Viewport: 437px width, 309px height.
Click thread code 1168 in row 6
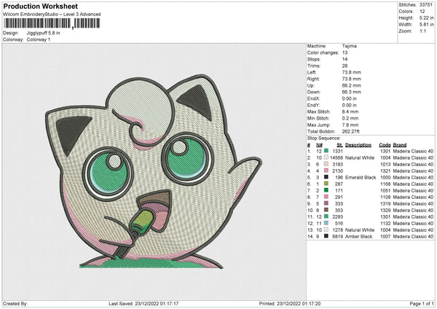[x=385, y=184]
